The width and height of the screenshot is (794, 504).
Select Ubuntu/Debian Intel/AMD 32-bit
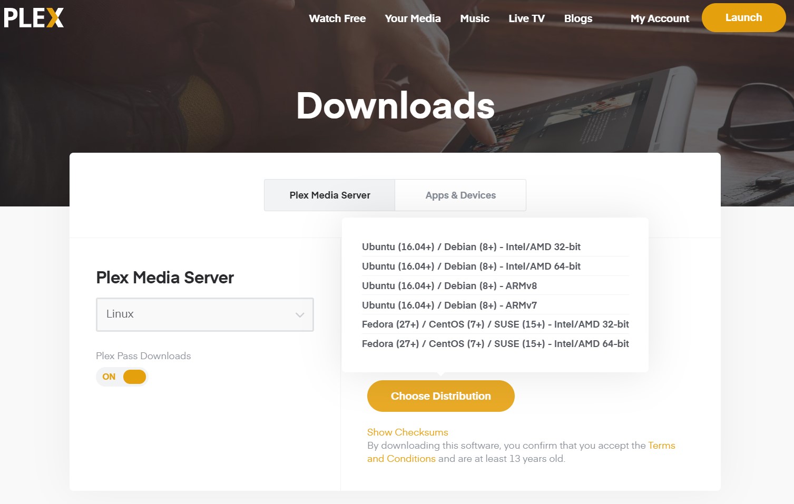495,246
